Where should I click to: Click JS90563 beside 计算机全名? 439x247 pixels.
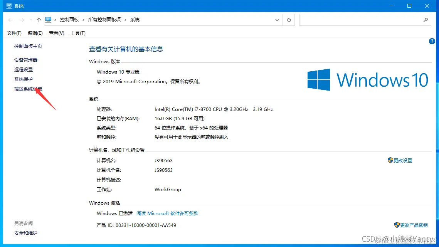tap(163, 170)
